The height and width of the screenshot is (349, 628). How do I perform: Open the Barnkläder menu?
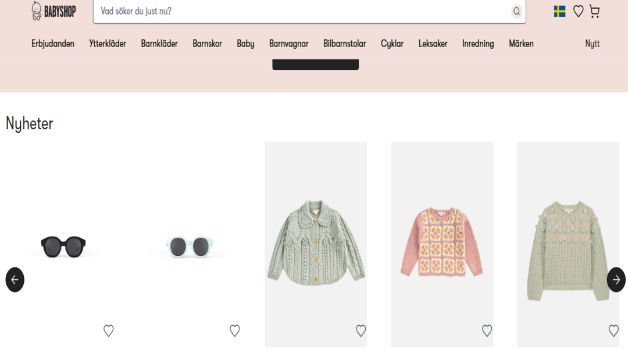[159, 44]
